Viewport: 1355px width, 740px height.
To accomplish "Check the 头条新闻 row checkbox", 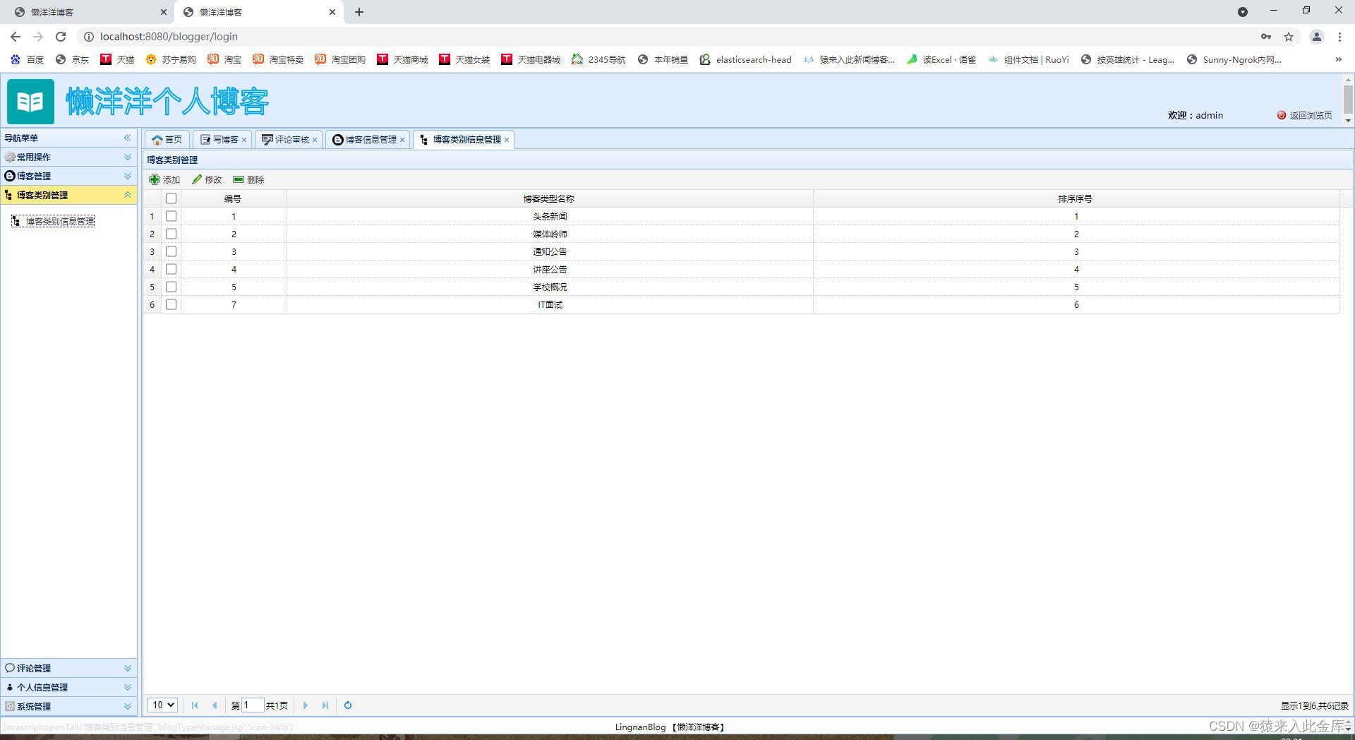I will [x=171, y=216].
